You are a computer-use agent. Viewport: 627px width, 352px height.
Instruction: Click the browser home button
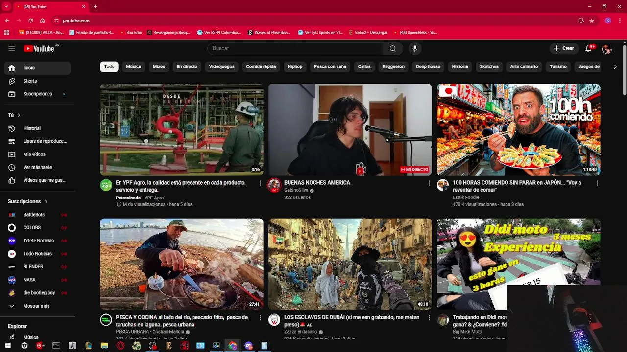[x=43, y=21]
